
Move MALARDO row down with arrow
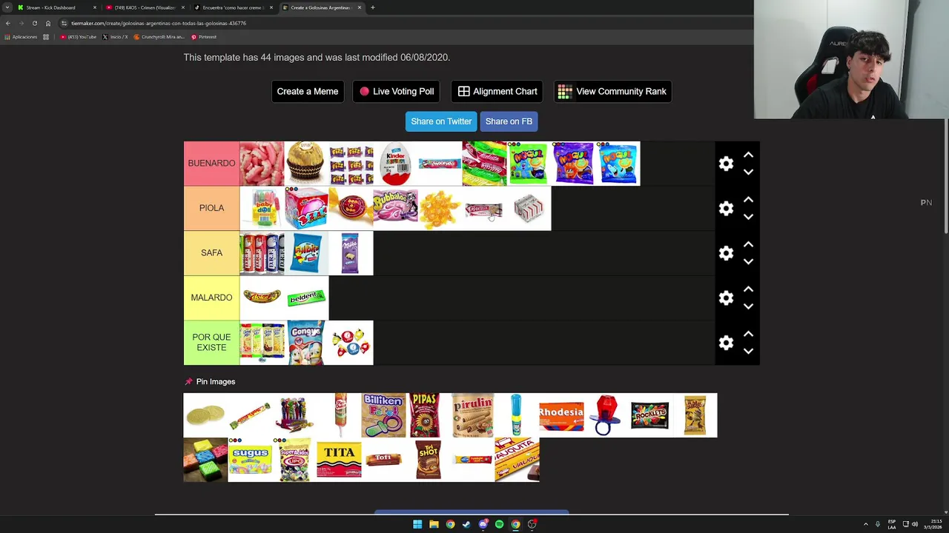(x=748, y=306)
